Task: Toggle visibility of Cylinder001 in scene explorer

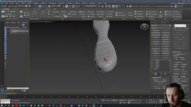Action: coord(9,31)
